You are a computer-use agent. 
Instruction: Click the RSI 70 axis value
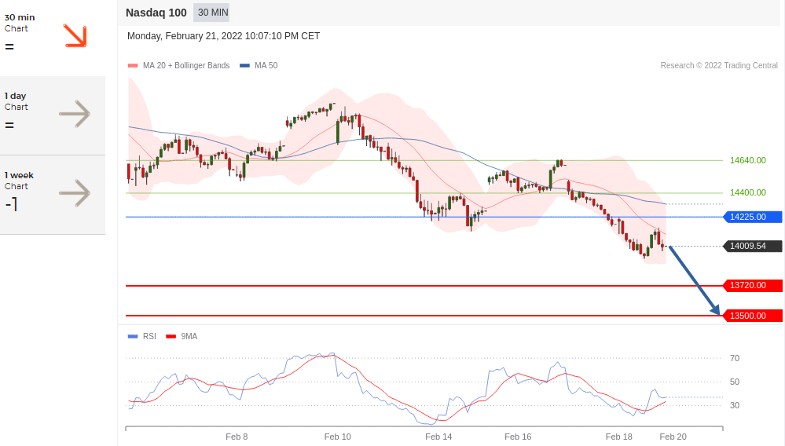tap(735, 359)
